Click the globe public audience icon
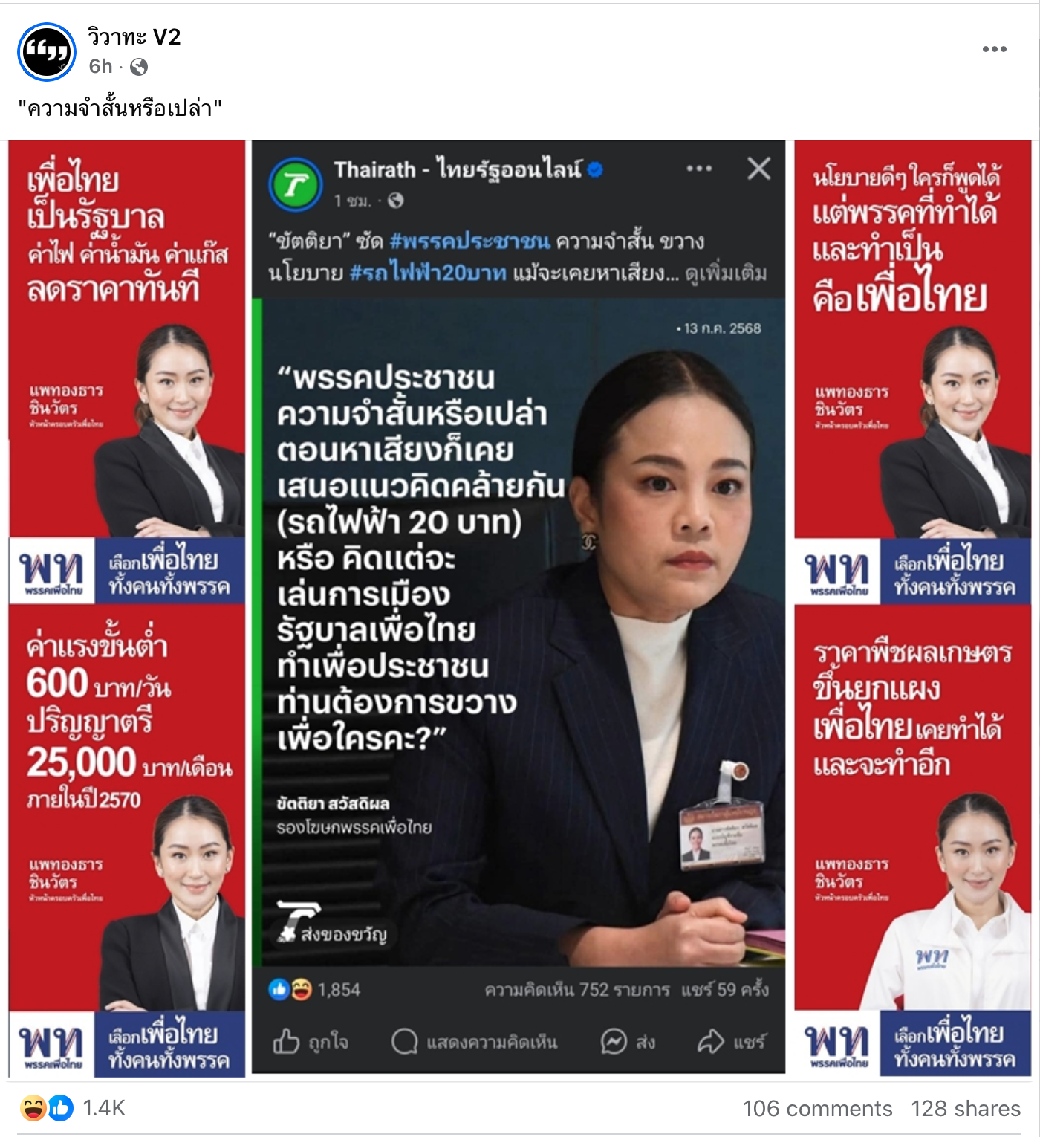This screenshot has width=1040, height=1137. pos(139,67)
